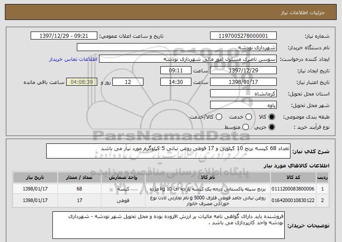Open the اطلاعات تماس خریدار link
342x242 pixels.
coord(73,59)
